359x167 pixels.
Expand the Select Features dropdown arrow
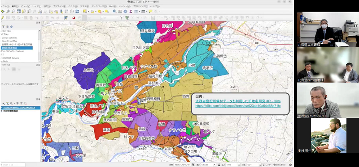click(x=88, y=12)
